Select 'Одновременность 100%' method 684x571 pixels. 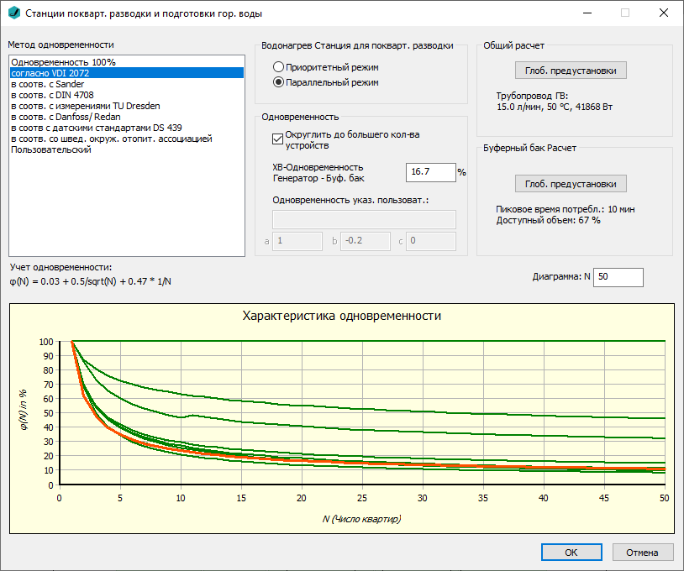coord(127,62)
